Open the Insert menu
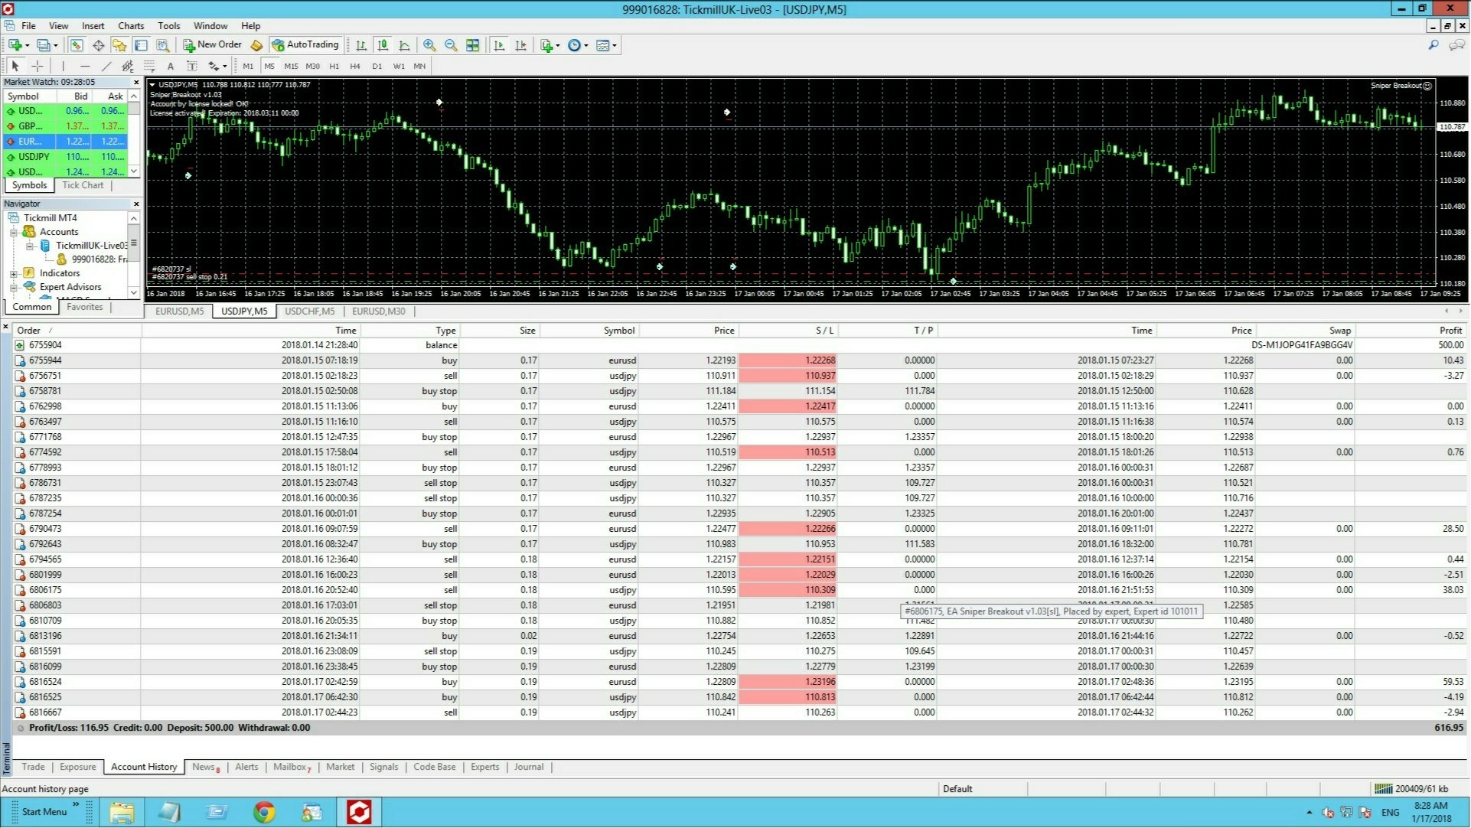This screenshot has height=828, width=1471. pyautogui.click(x=93, y=25)
